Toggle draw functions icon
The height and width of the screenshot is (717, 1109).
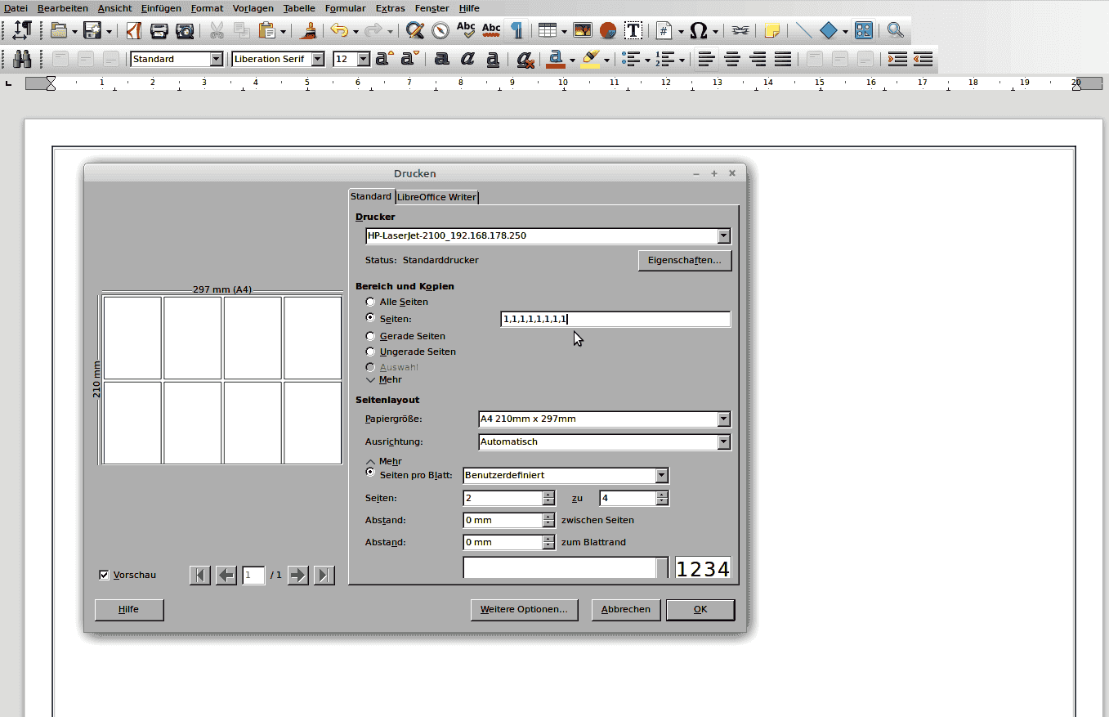(864, 31)
